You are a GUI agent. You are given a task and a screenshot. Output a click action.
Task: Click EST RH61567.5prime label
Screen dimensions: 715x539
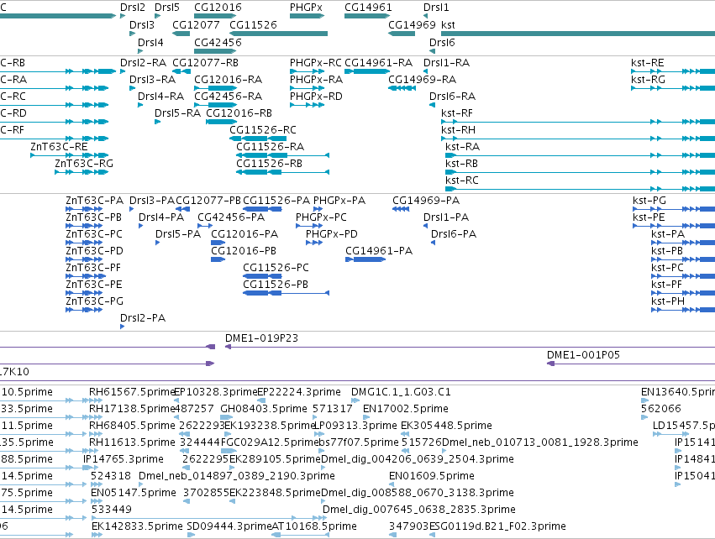pos(132,392)
